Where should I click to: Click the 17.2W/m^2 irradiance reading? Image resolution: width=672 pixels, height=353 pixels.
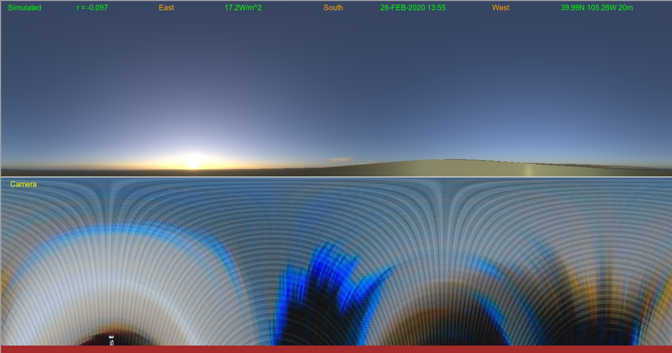tap(243, 8)
